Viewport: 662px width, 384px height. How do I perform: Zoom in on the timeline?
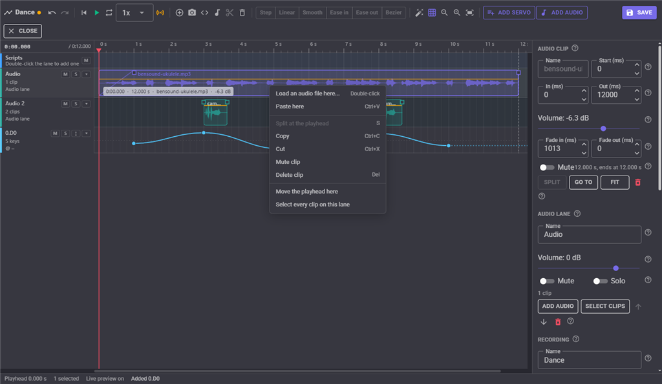coord(457,13)
